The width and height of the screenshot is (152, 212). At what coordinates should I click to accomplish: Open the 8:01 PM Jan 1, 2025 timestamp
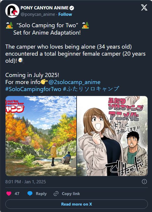(x=26, y=182)
